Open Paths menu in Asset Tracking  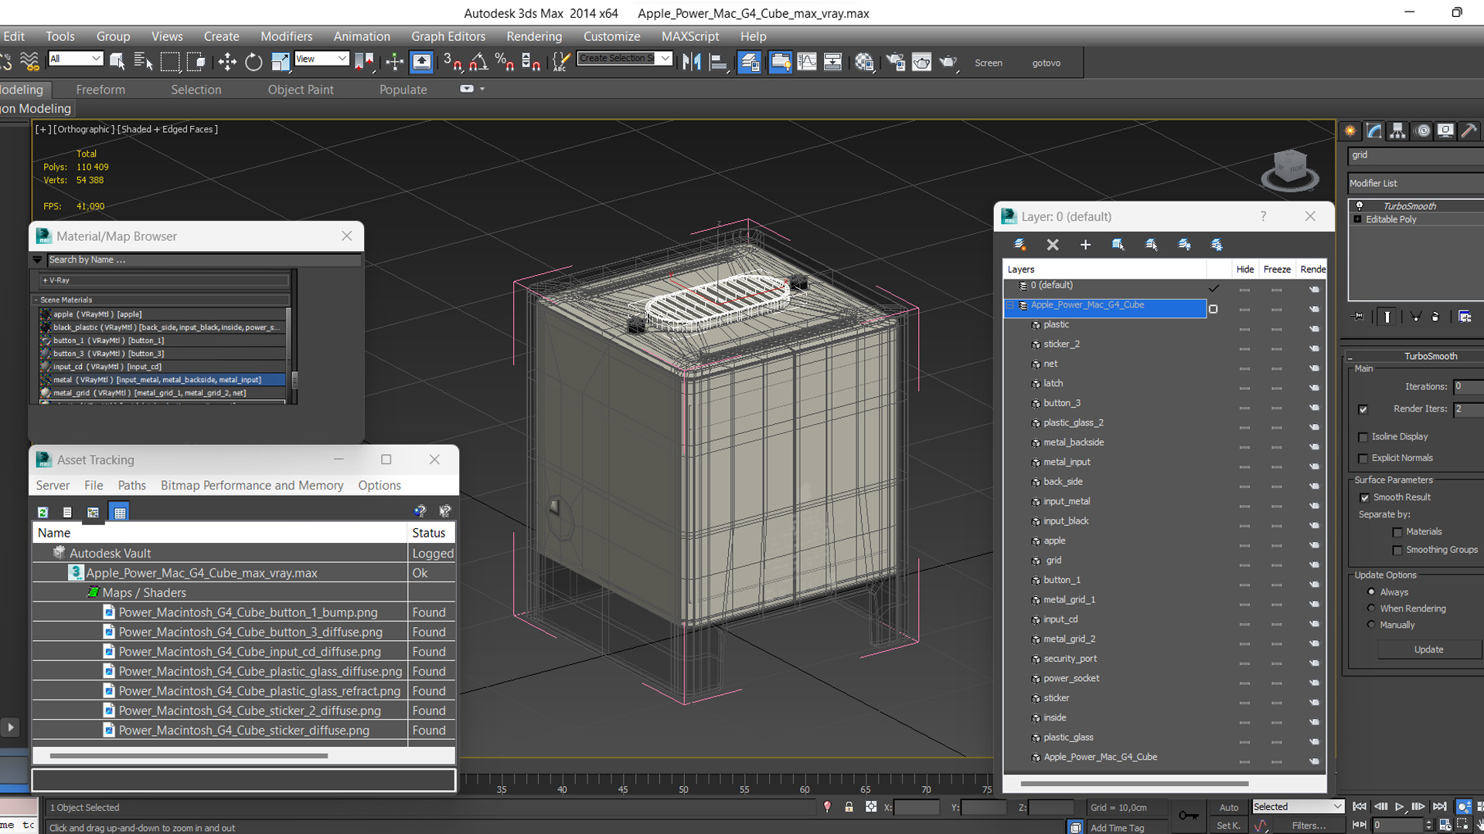(131, 486)
